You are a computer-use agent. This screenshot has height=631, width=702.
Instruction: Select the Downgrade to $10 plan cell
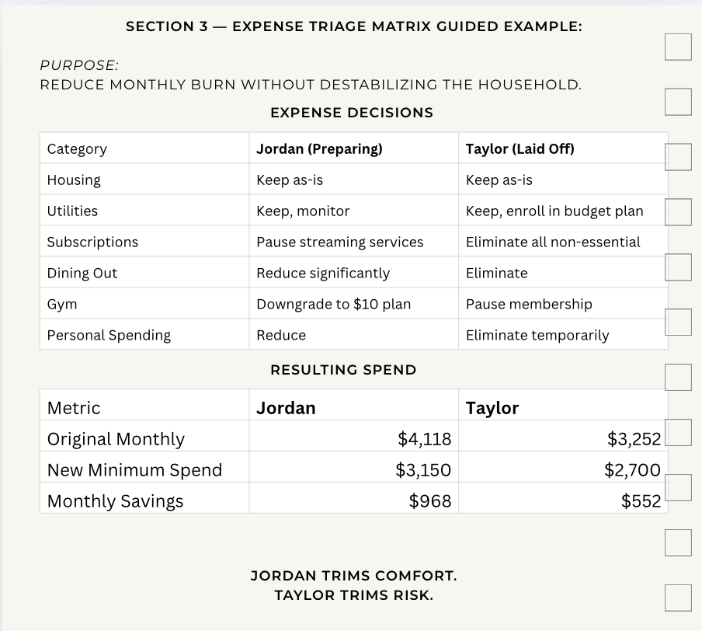pyautogui.click(x=353, y=304)
